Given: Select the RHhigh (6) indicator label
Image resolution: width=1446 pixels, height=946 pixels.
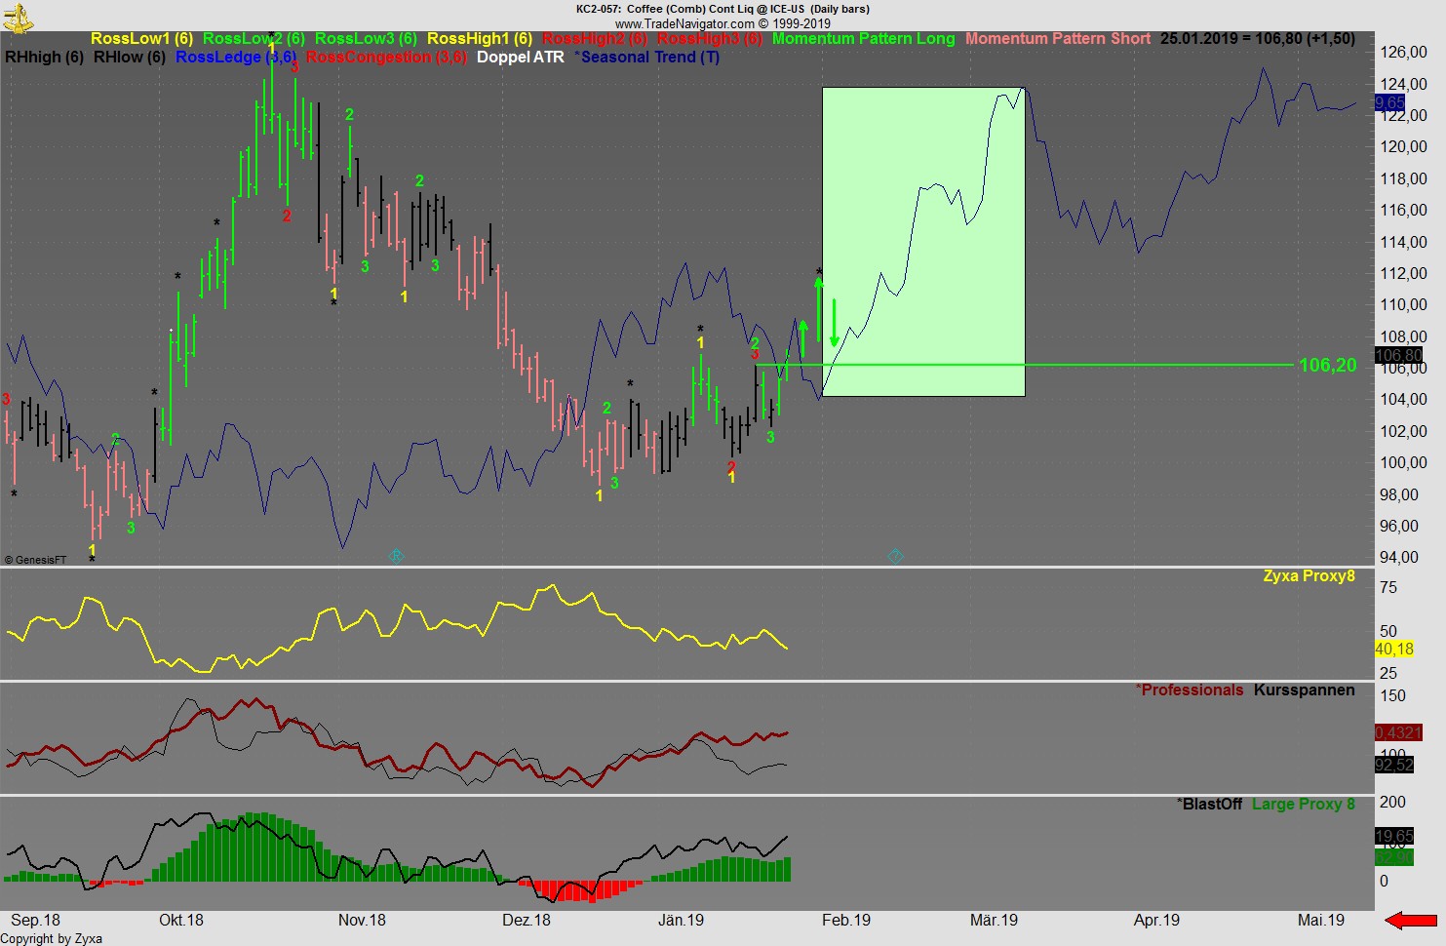Looking at the screenshot, I should (44, 58).
